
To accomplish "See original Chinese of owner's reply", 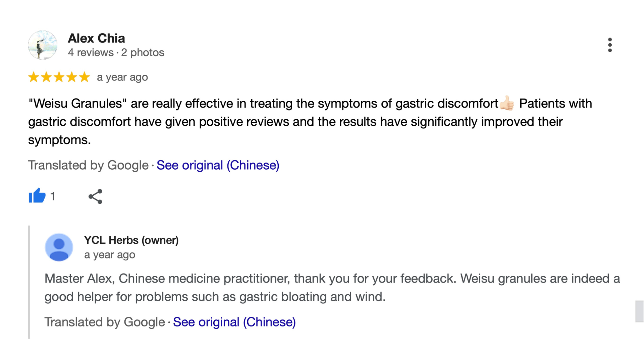I will coord(234,322).
